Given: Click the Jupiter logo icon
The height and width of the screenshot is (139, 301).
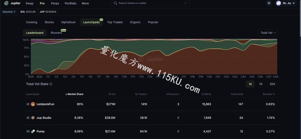Looking at the screenshot, I should click(x=6, y=3).
